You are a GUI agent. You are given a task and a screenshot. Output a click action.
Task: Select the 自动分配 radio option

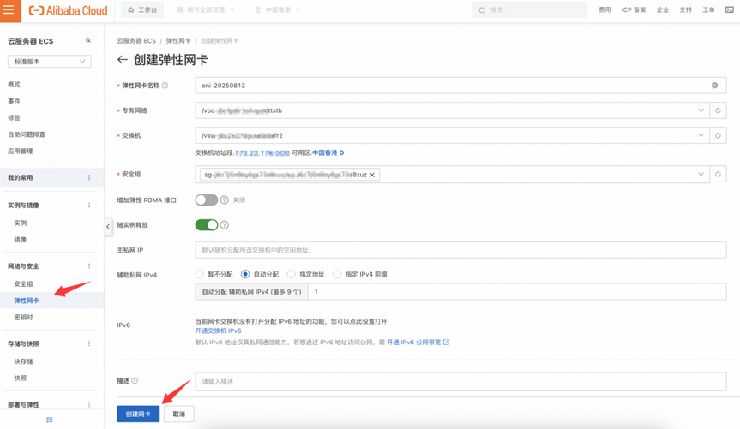click(x=245, y=274)
